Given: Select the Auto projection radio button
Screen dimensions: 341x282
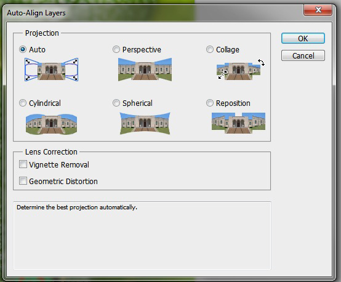Looking at the screenshot, I should [x=23, y=49].
